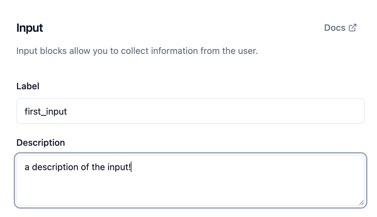Select the Input heading

[29, 28]
